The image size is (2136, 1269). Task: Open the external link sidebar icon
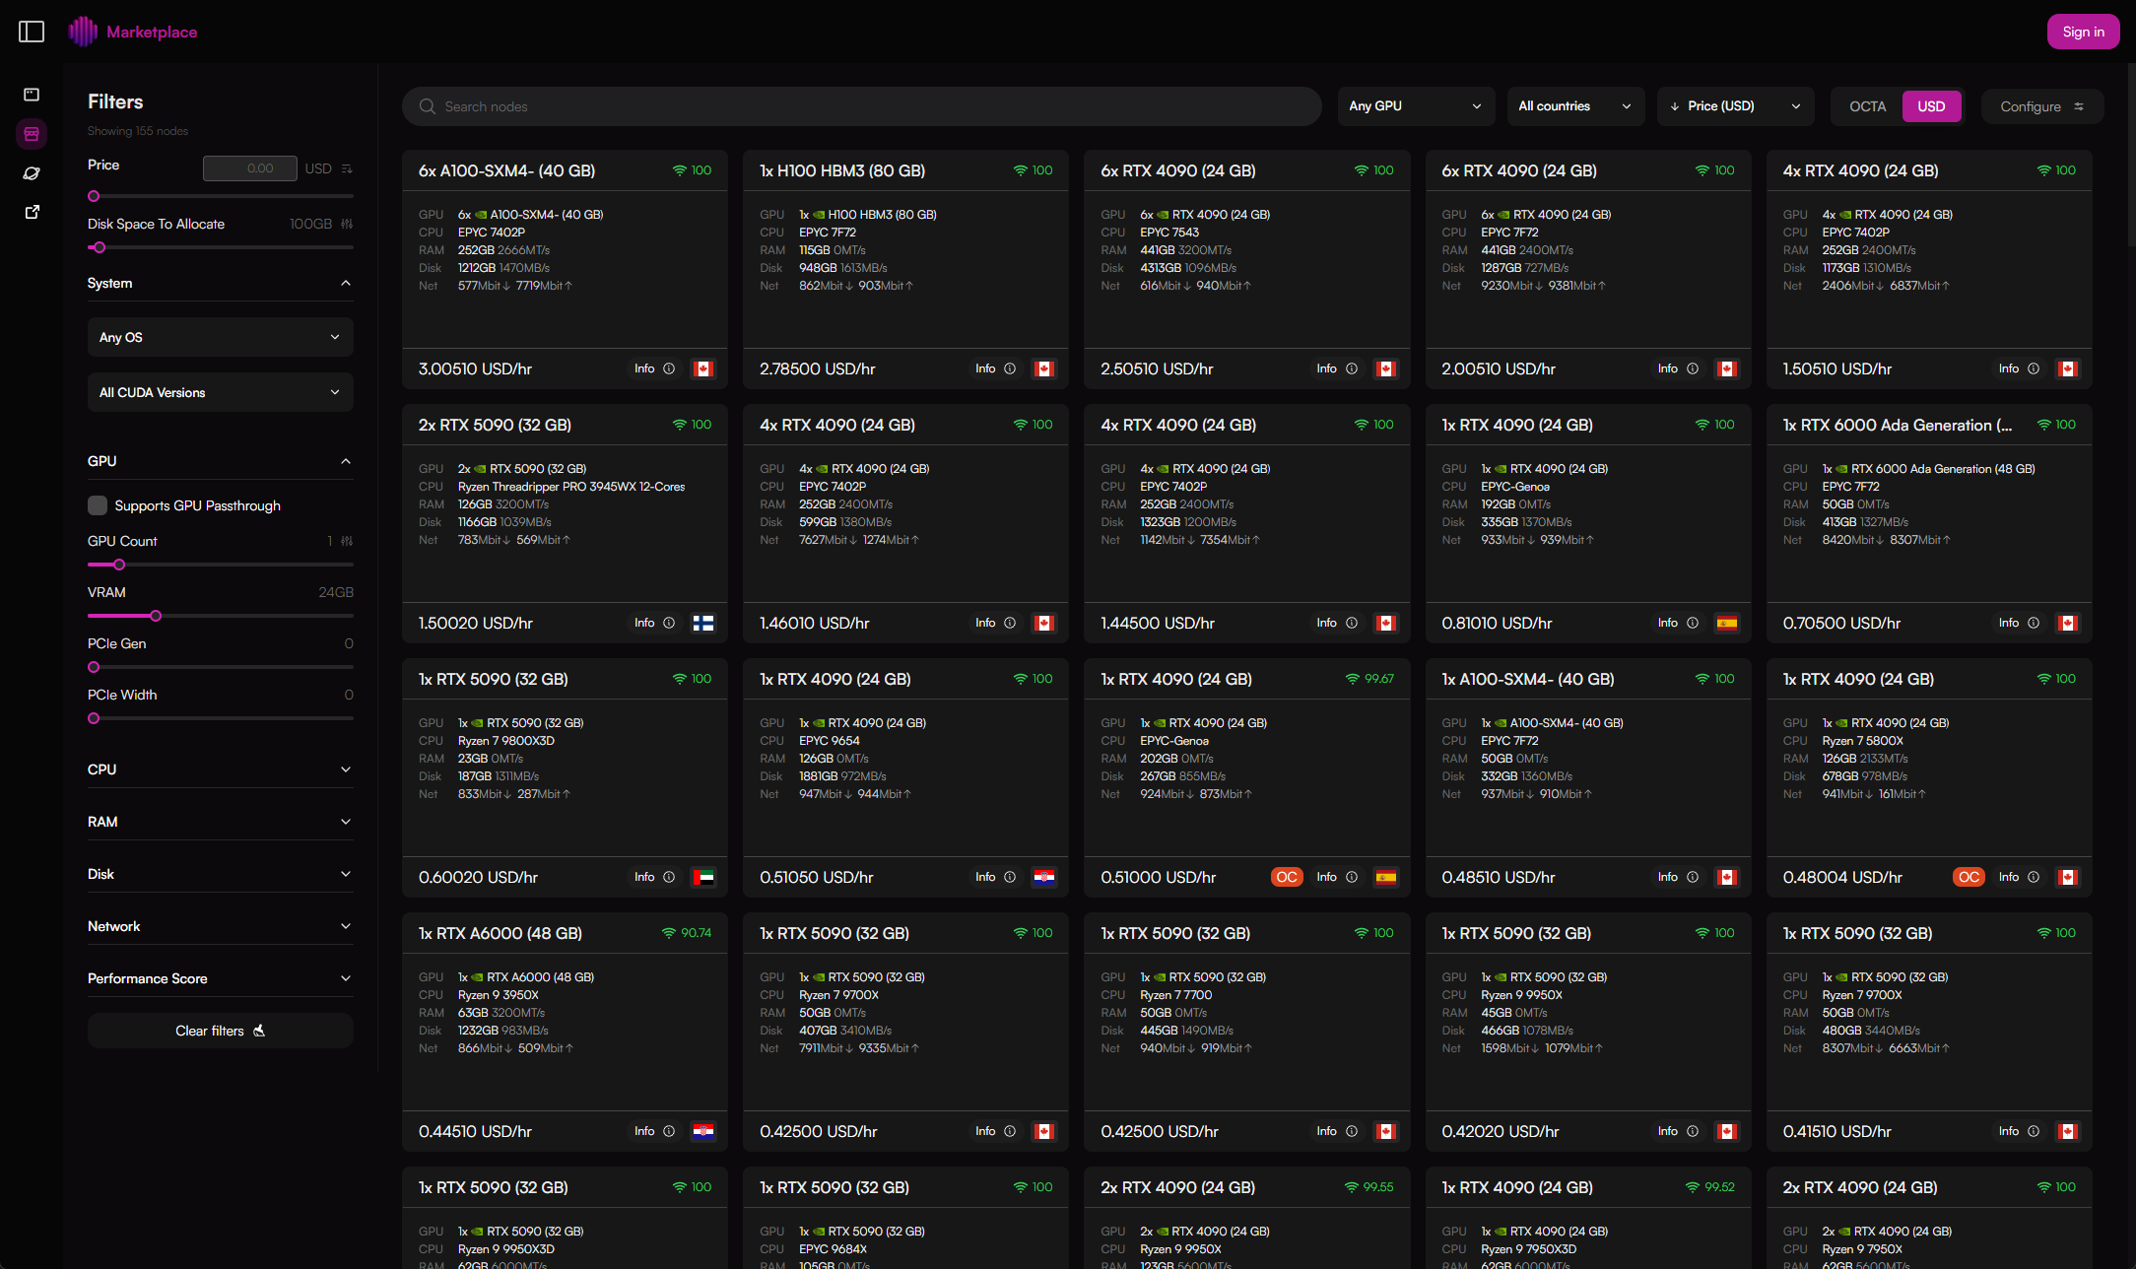(x=32, y=212)
